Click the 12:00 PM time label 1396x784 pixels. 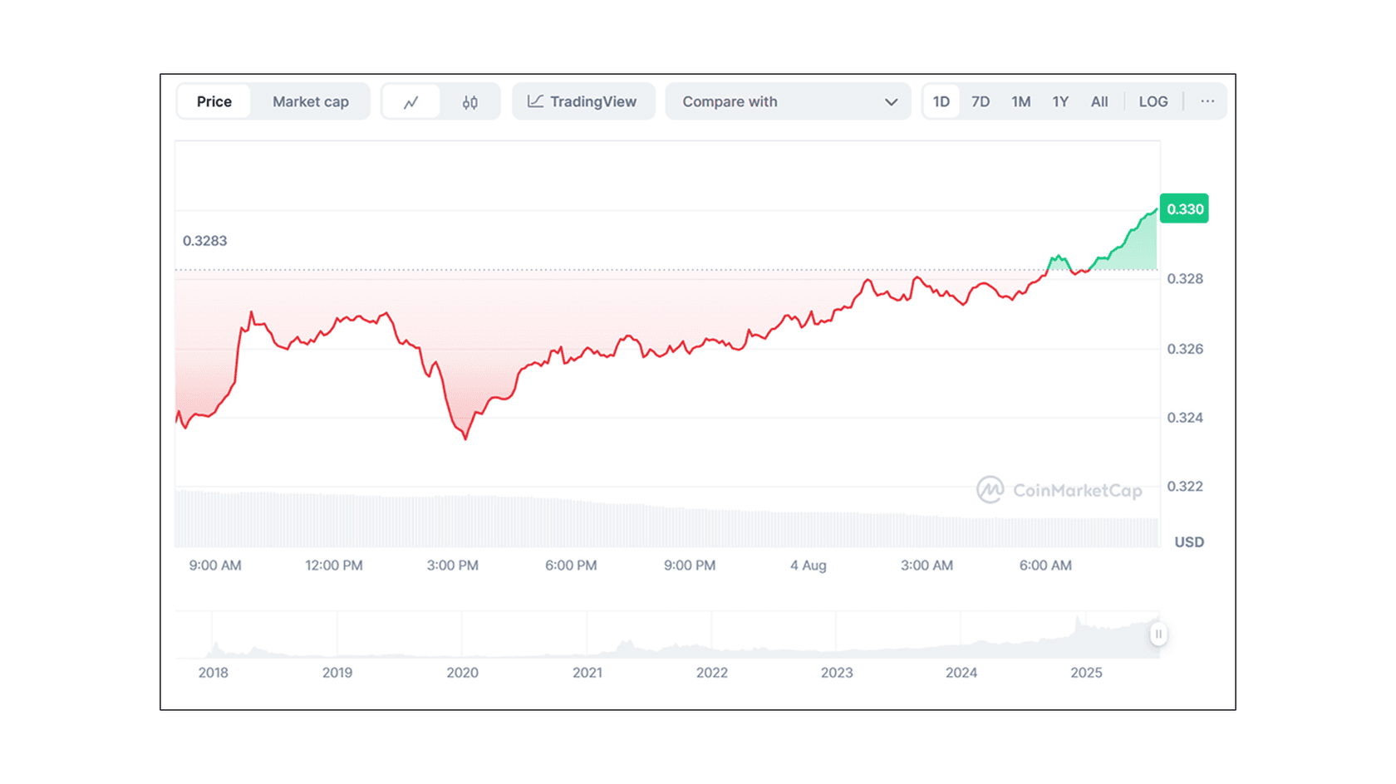coord(334,566)
